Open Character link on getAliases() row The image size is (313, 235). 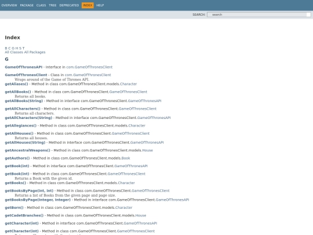tap(128, 84)
